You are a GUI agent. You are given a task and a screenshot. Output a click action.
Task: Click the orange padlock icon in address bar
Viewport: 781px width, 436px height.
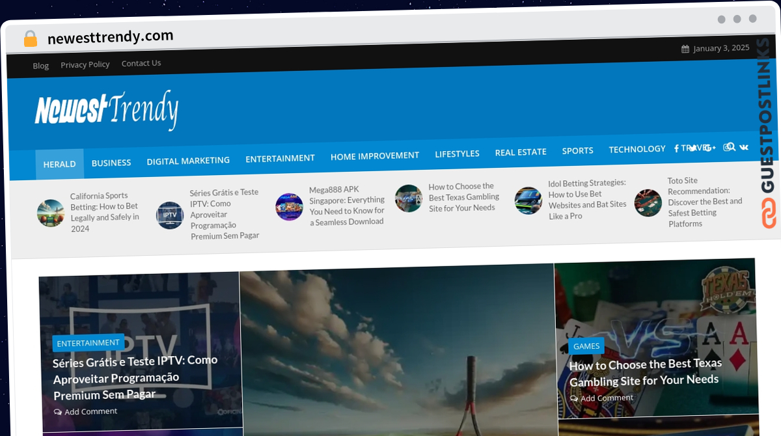tap(31, 38)
